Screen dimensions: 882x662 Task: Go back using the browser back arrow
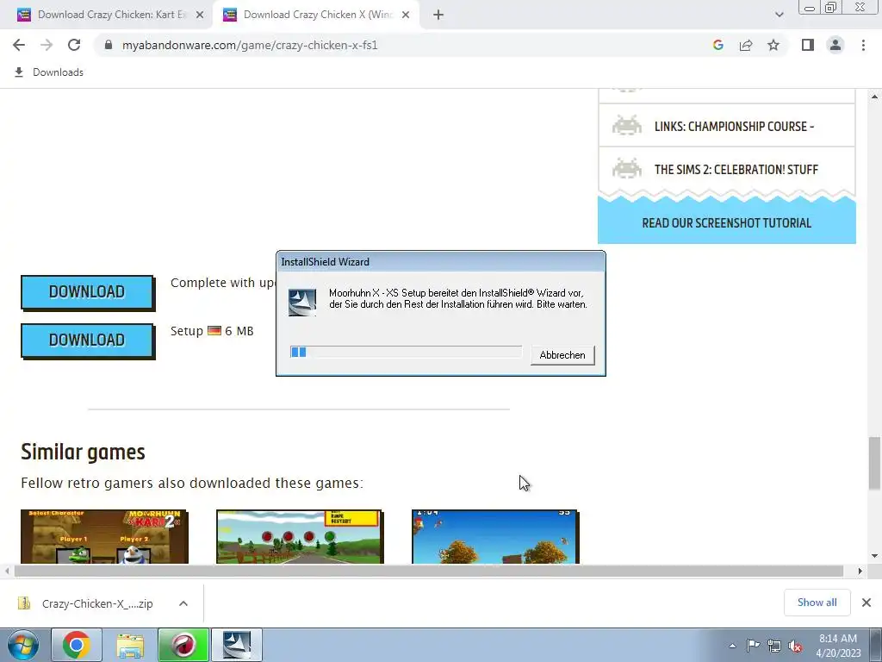[x=19, y=45]
